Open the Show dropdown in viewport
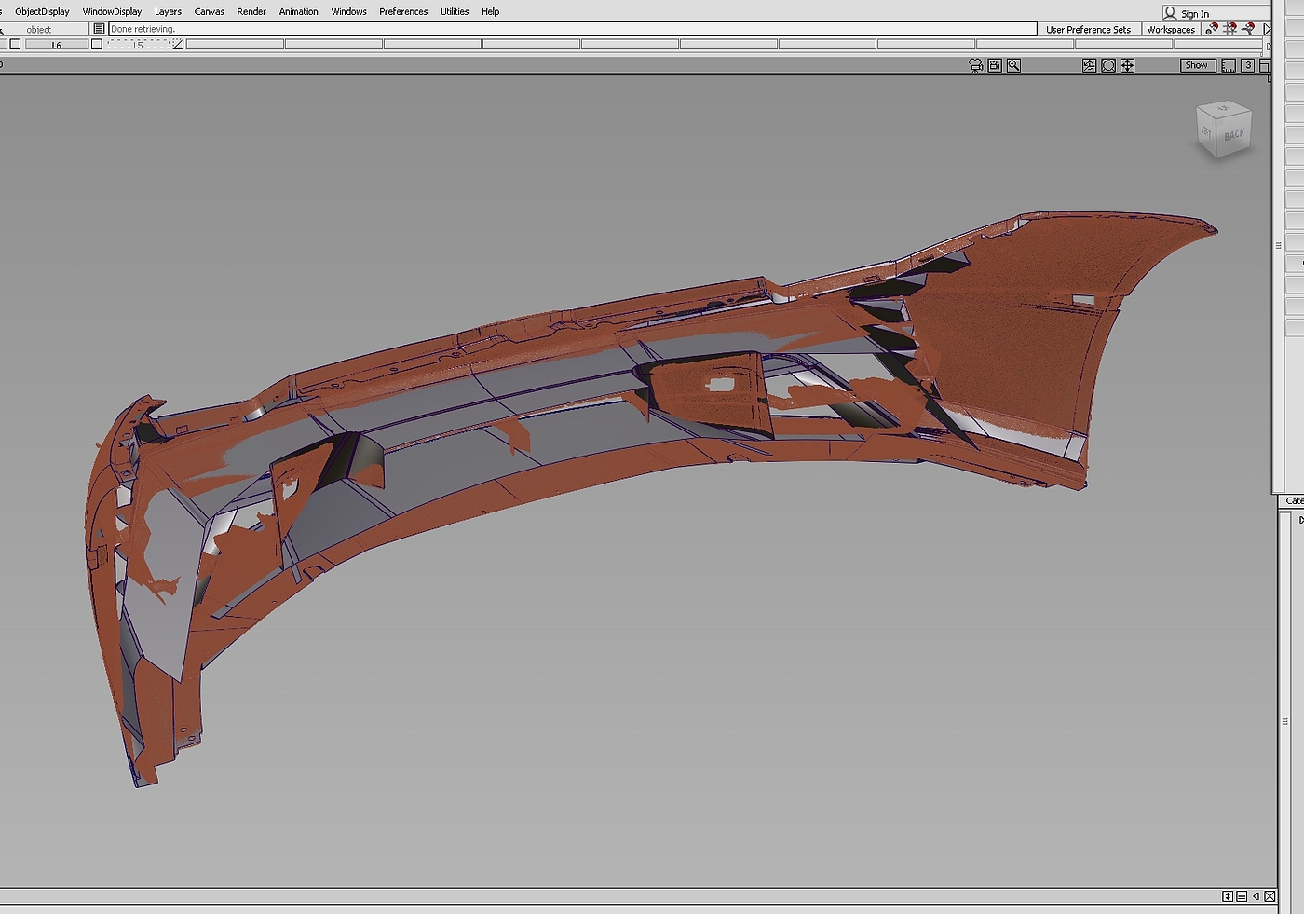Image resolution: width=1304 pixels, height=914 pixels. (x=1197, y=65)
